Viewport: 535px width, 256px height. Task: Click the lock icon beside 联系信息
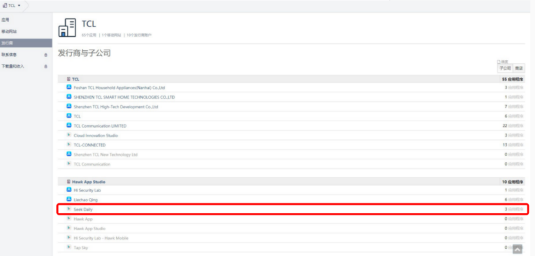46,55
